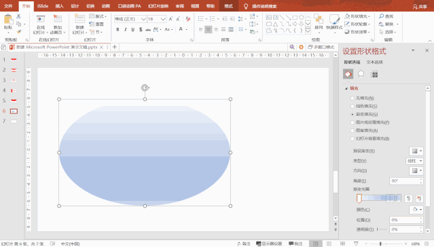Image resolution: width=434 pixels, height=247 pixels.
Task: Add a gradient stop with the plus icon
Action: [x=409, y=198]
